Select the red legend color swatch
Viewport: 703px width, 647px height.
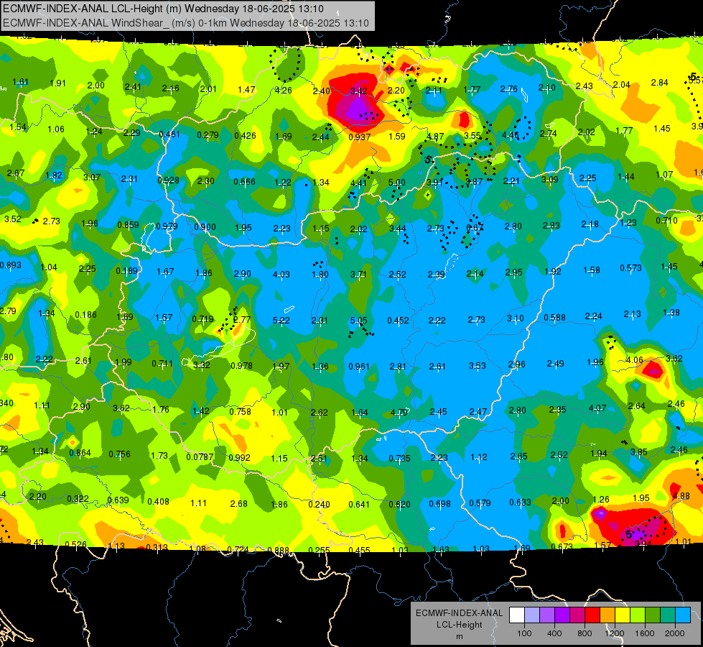(592, 615)
